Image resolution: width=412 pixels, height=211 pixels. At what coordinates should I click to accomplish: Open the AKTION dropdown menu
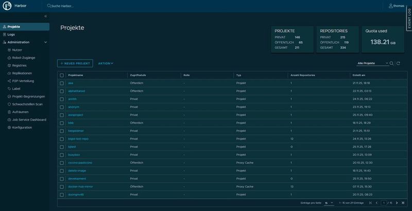(x=106, y=63)
